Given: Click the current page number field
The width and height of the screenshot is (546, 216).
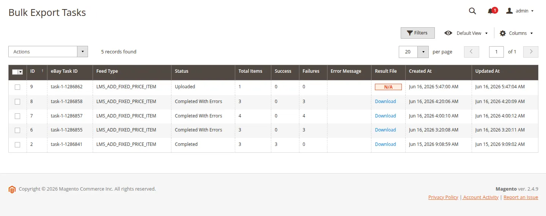Looking at the screenshot, I should pyautogui.click(x=496, y=52).
